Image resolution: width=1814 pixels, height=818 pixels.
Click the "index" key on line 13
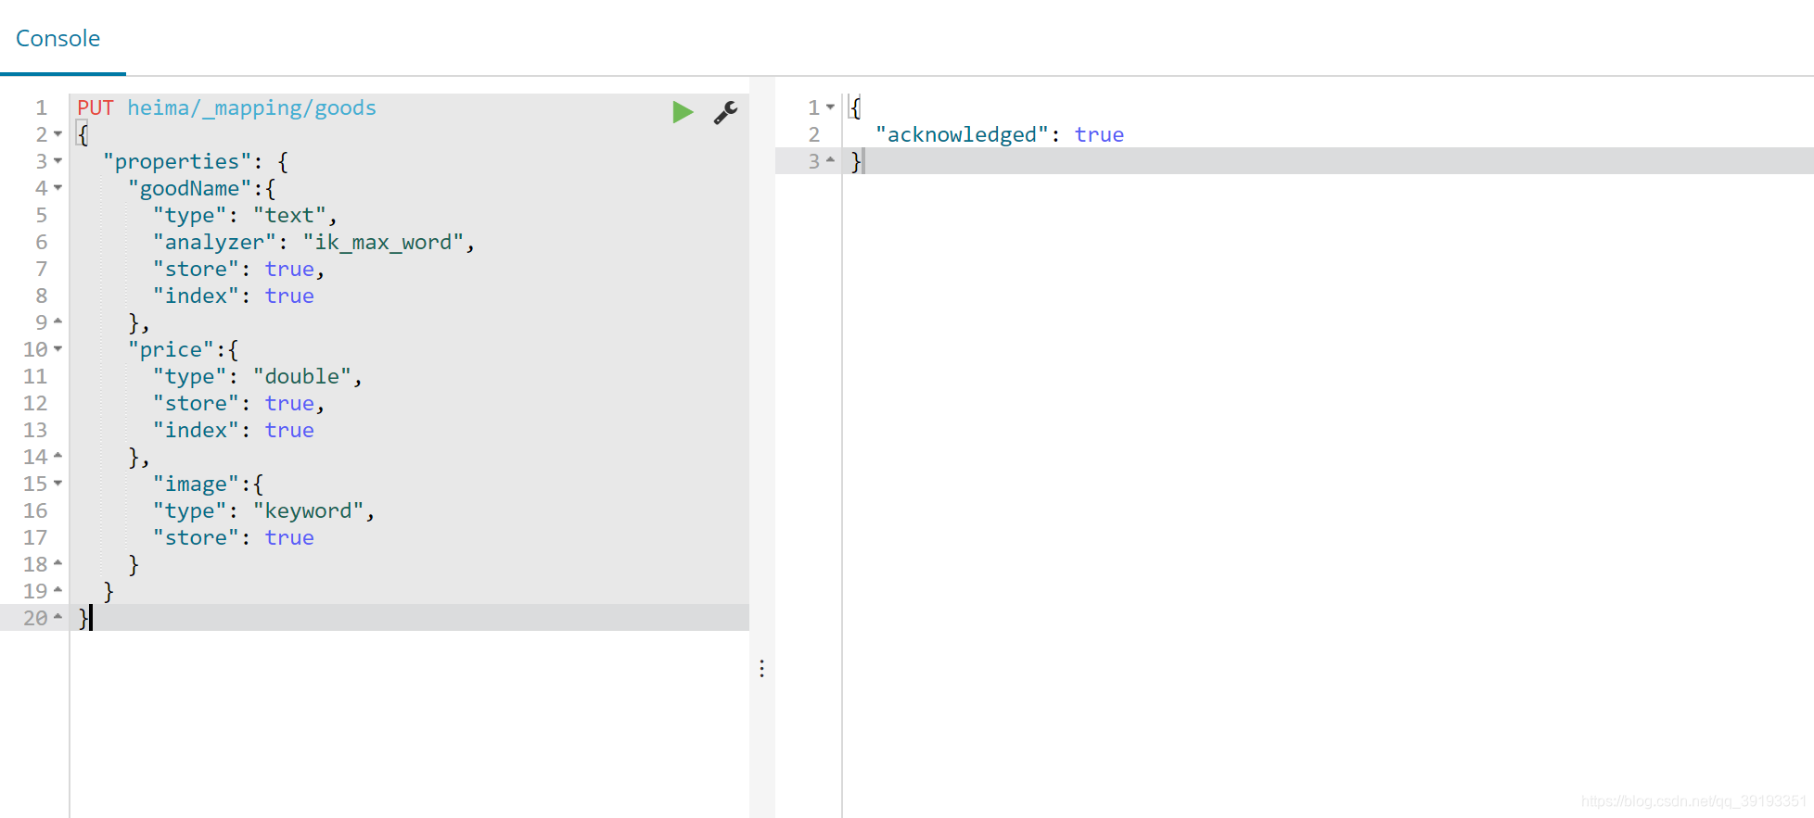tap(196, 430)
